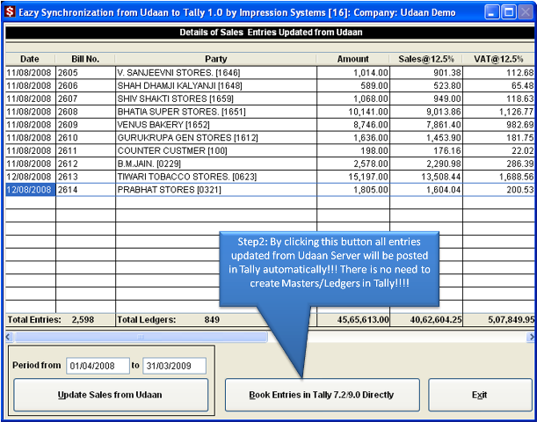Click amount cell 1,805.00
The image size is (537, 422).
[x=353, y=190]
